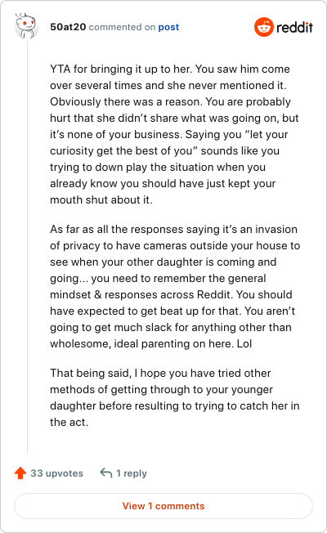Click the word "YTA" at the comment start
This screenshot has height=533, width=327.
pos(60,69)
